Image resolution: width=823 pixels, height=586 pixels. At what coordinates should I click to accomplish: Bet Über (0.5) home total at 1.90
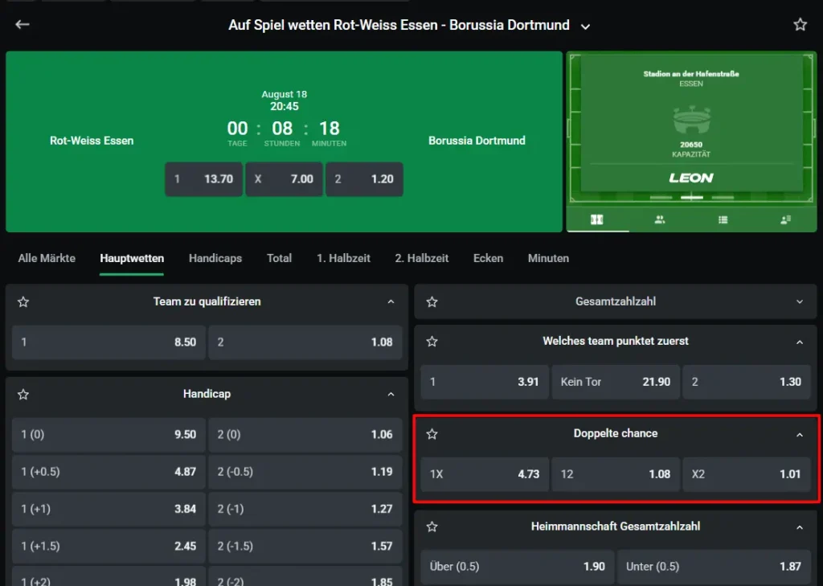[517, 567]
